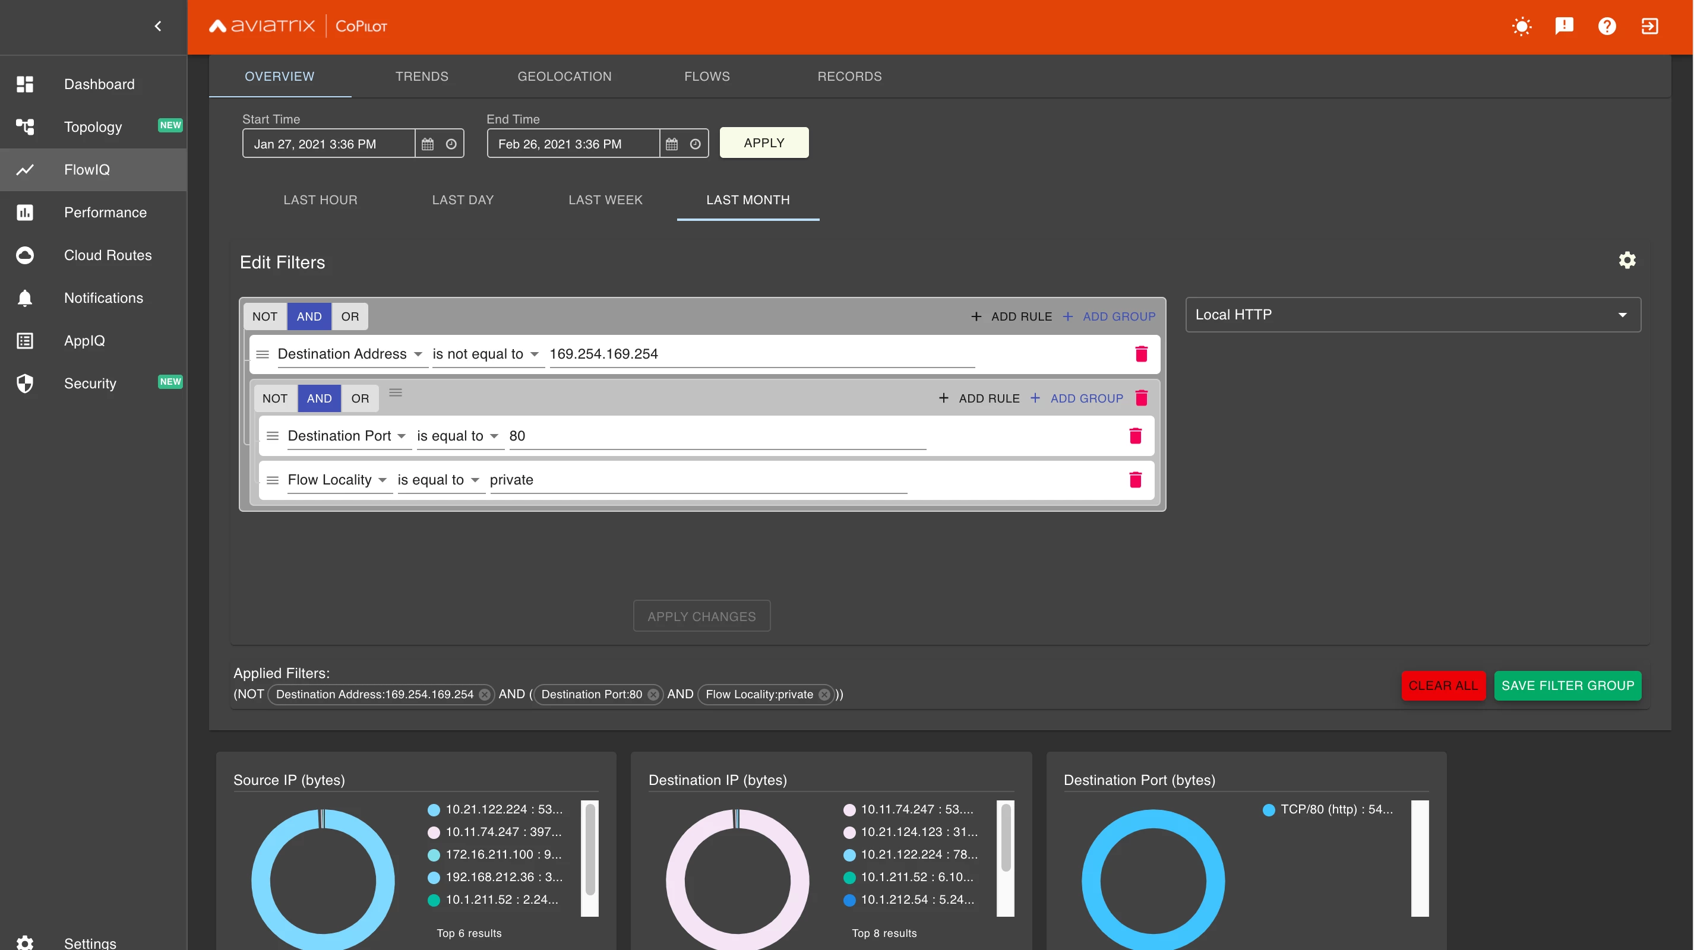Delete the Destination Port rule with trash icon
The width and height of the screenshot is (1694, 950).
tap(1135, 436)
